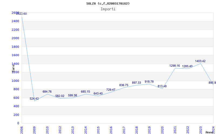Click the Euro y-axis title
Image resolution: width=216 pixels, height=135 pixels.
point(13,68)
